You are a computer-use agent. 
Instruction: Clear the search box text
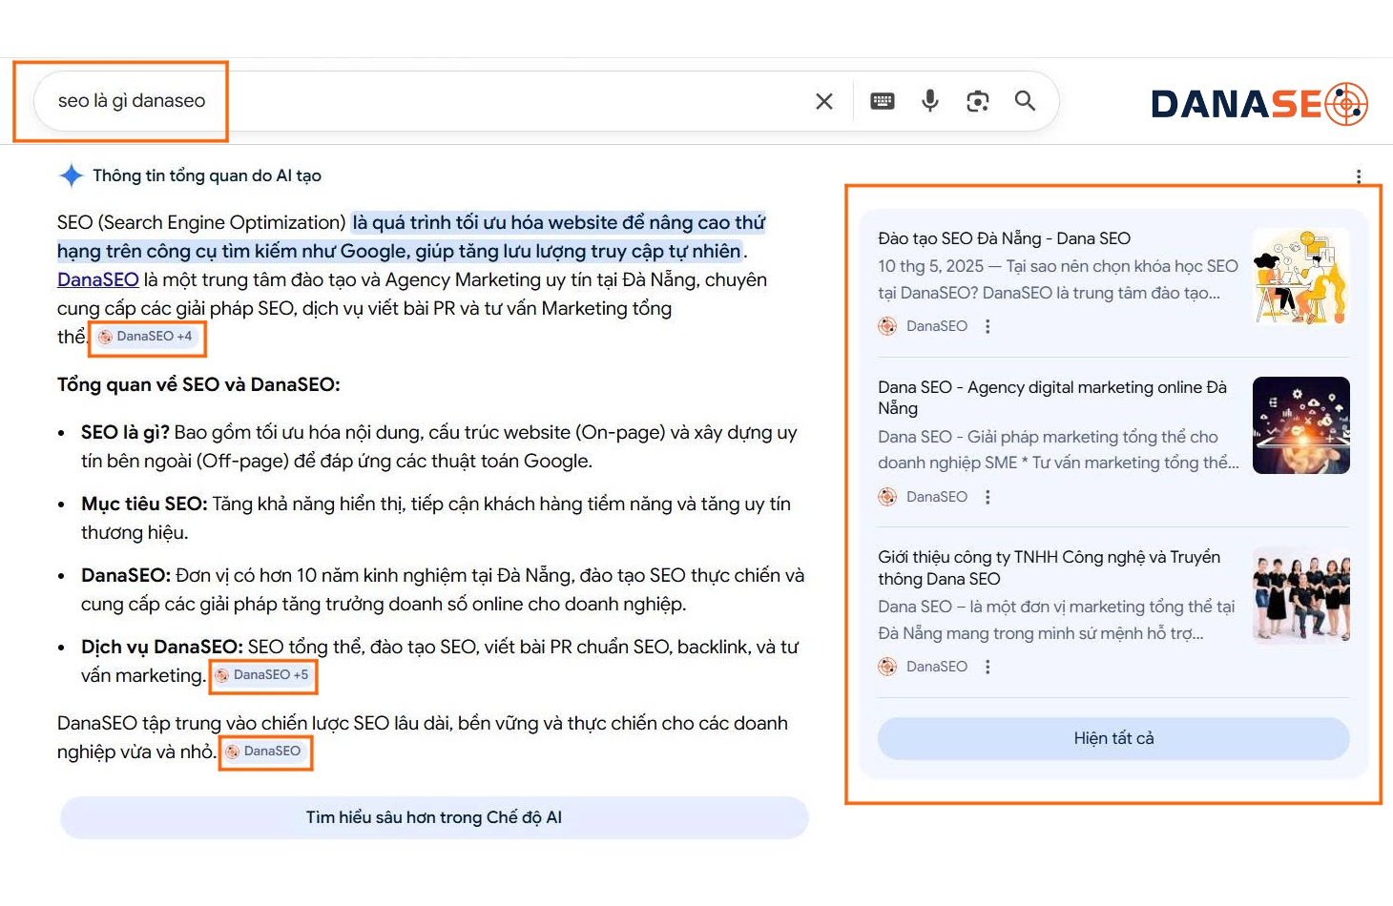824,101
